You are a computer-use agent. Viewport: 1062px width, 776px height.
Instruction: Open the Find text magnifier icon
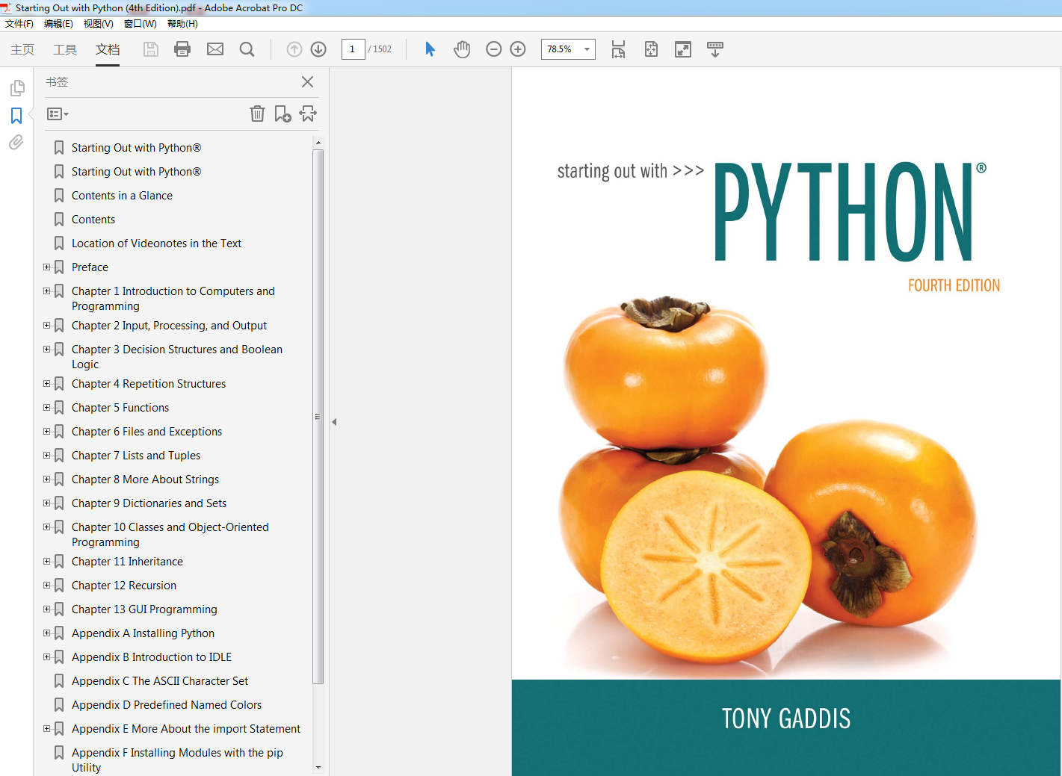pyautogui.click(x=247, y=49)
